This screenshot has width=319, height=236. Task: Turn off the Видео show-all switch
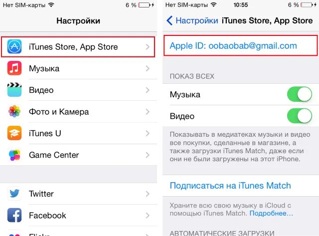(299, 116)
